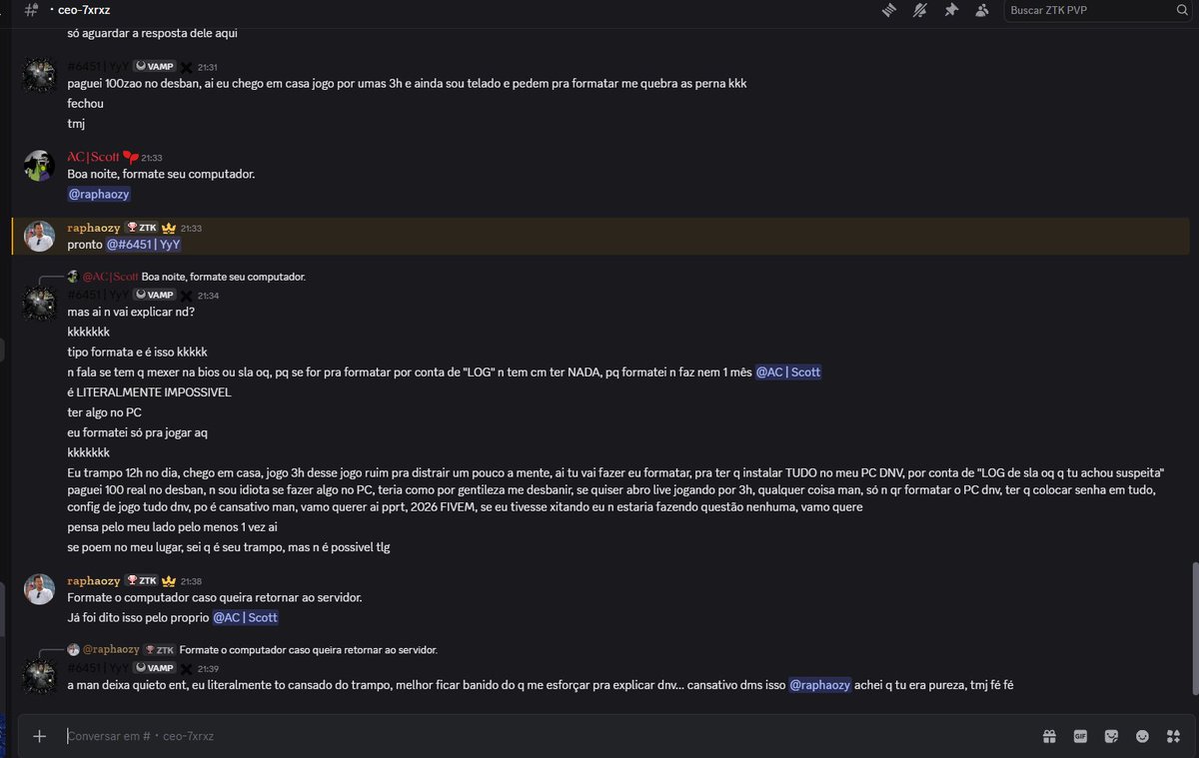This screenshot has width=1199, height=758.
Task: Click @AC | Scott mention after 'pelo proprio'
Action: pos(245,618)
